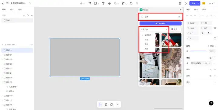Image resolution: width=218 pixels, height=110 pixels.
Task: Flip horizontally in design panel
Action: [203, 33]
